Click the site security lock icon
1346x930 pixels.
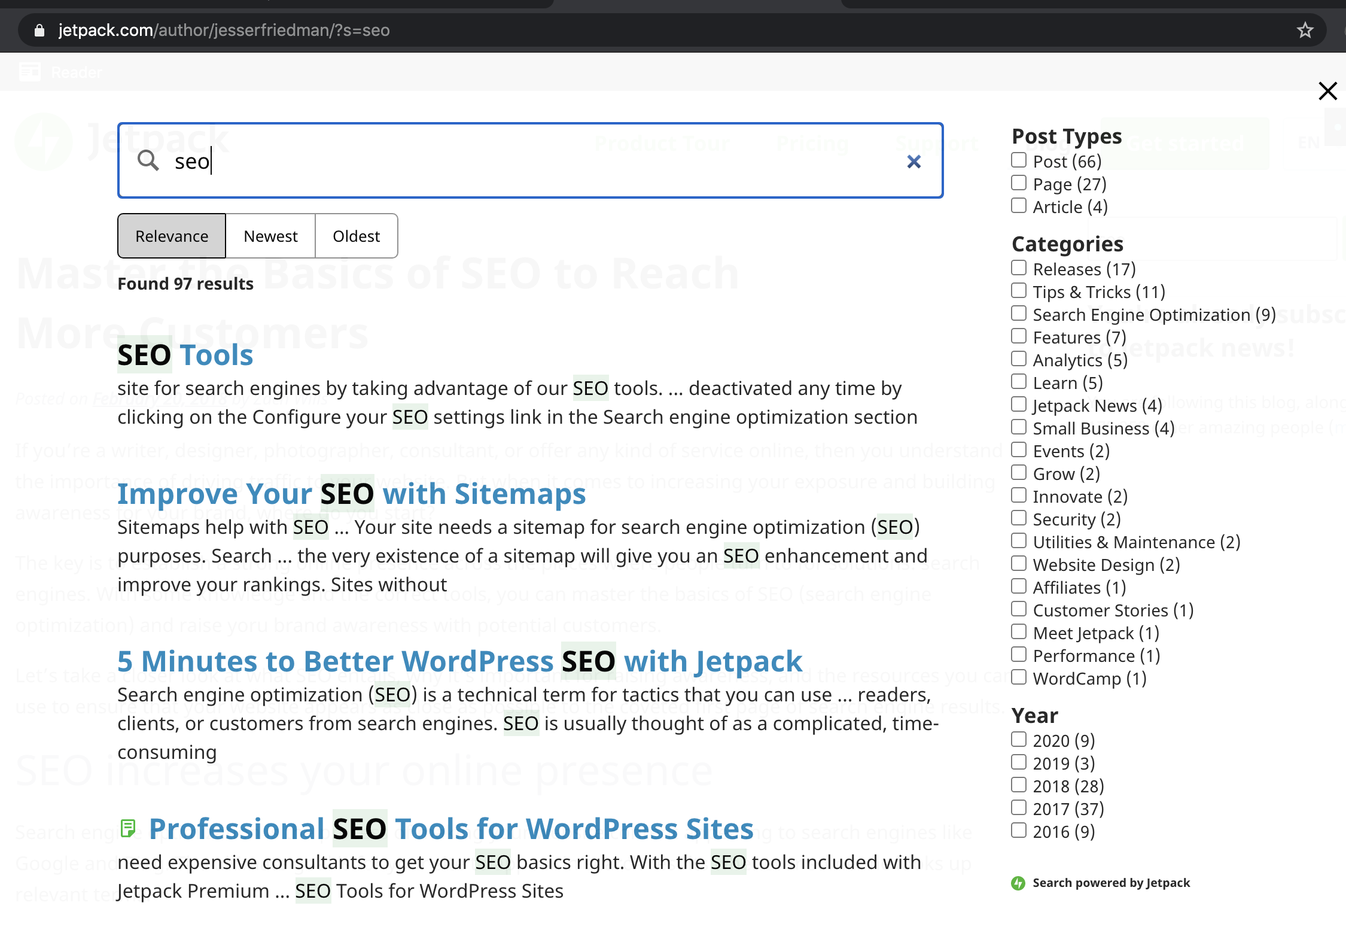point(39,31)
